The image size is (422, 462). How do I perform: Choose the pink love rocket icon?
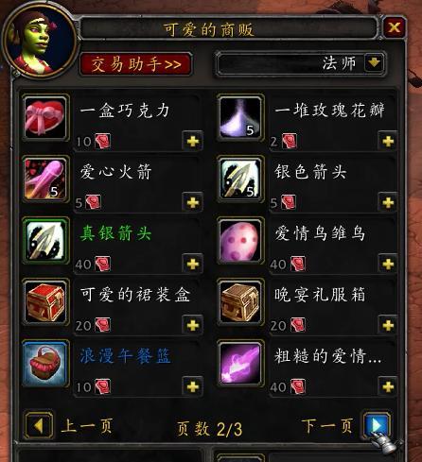(x=45, y=180)
